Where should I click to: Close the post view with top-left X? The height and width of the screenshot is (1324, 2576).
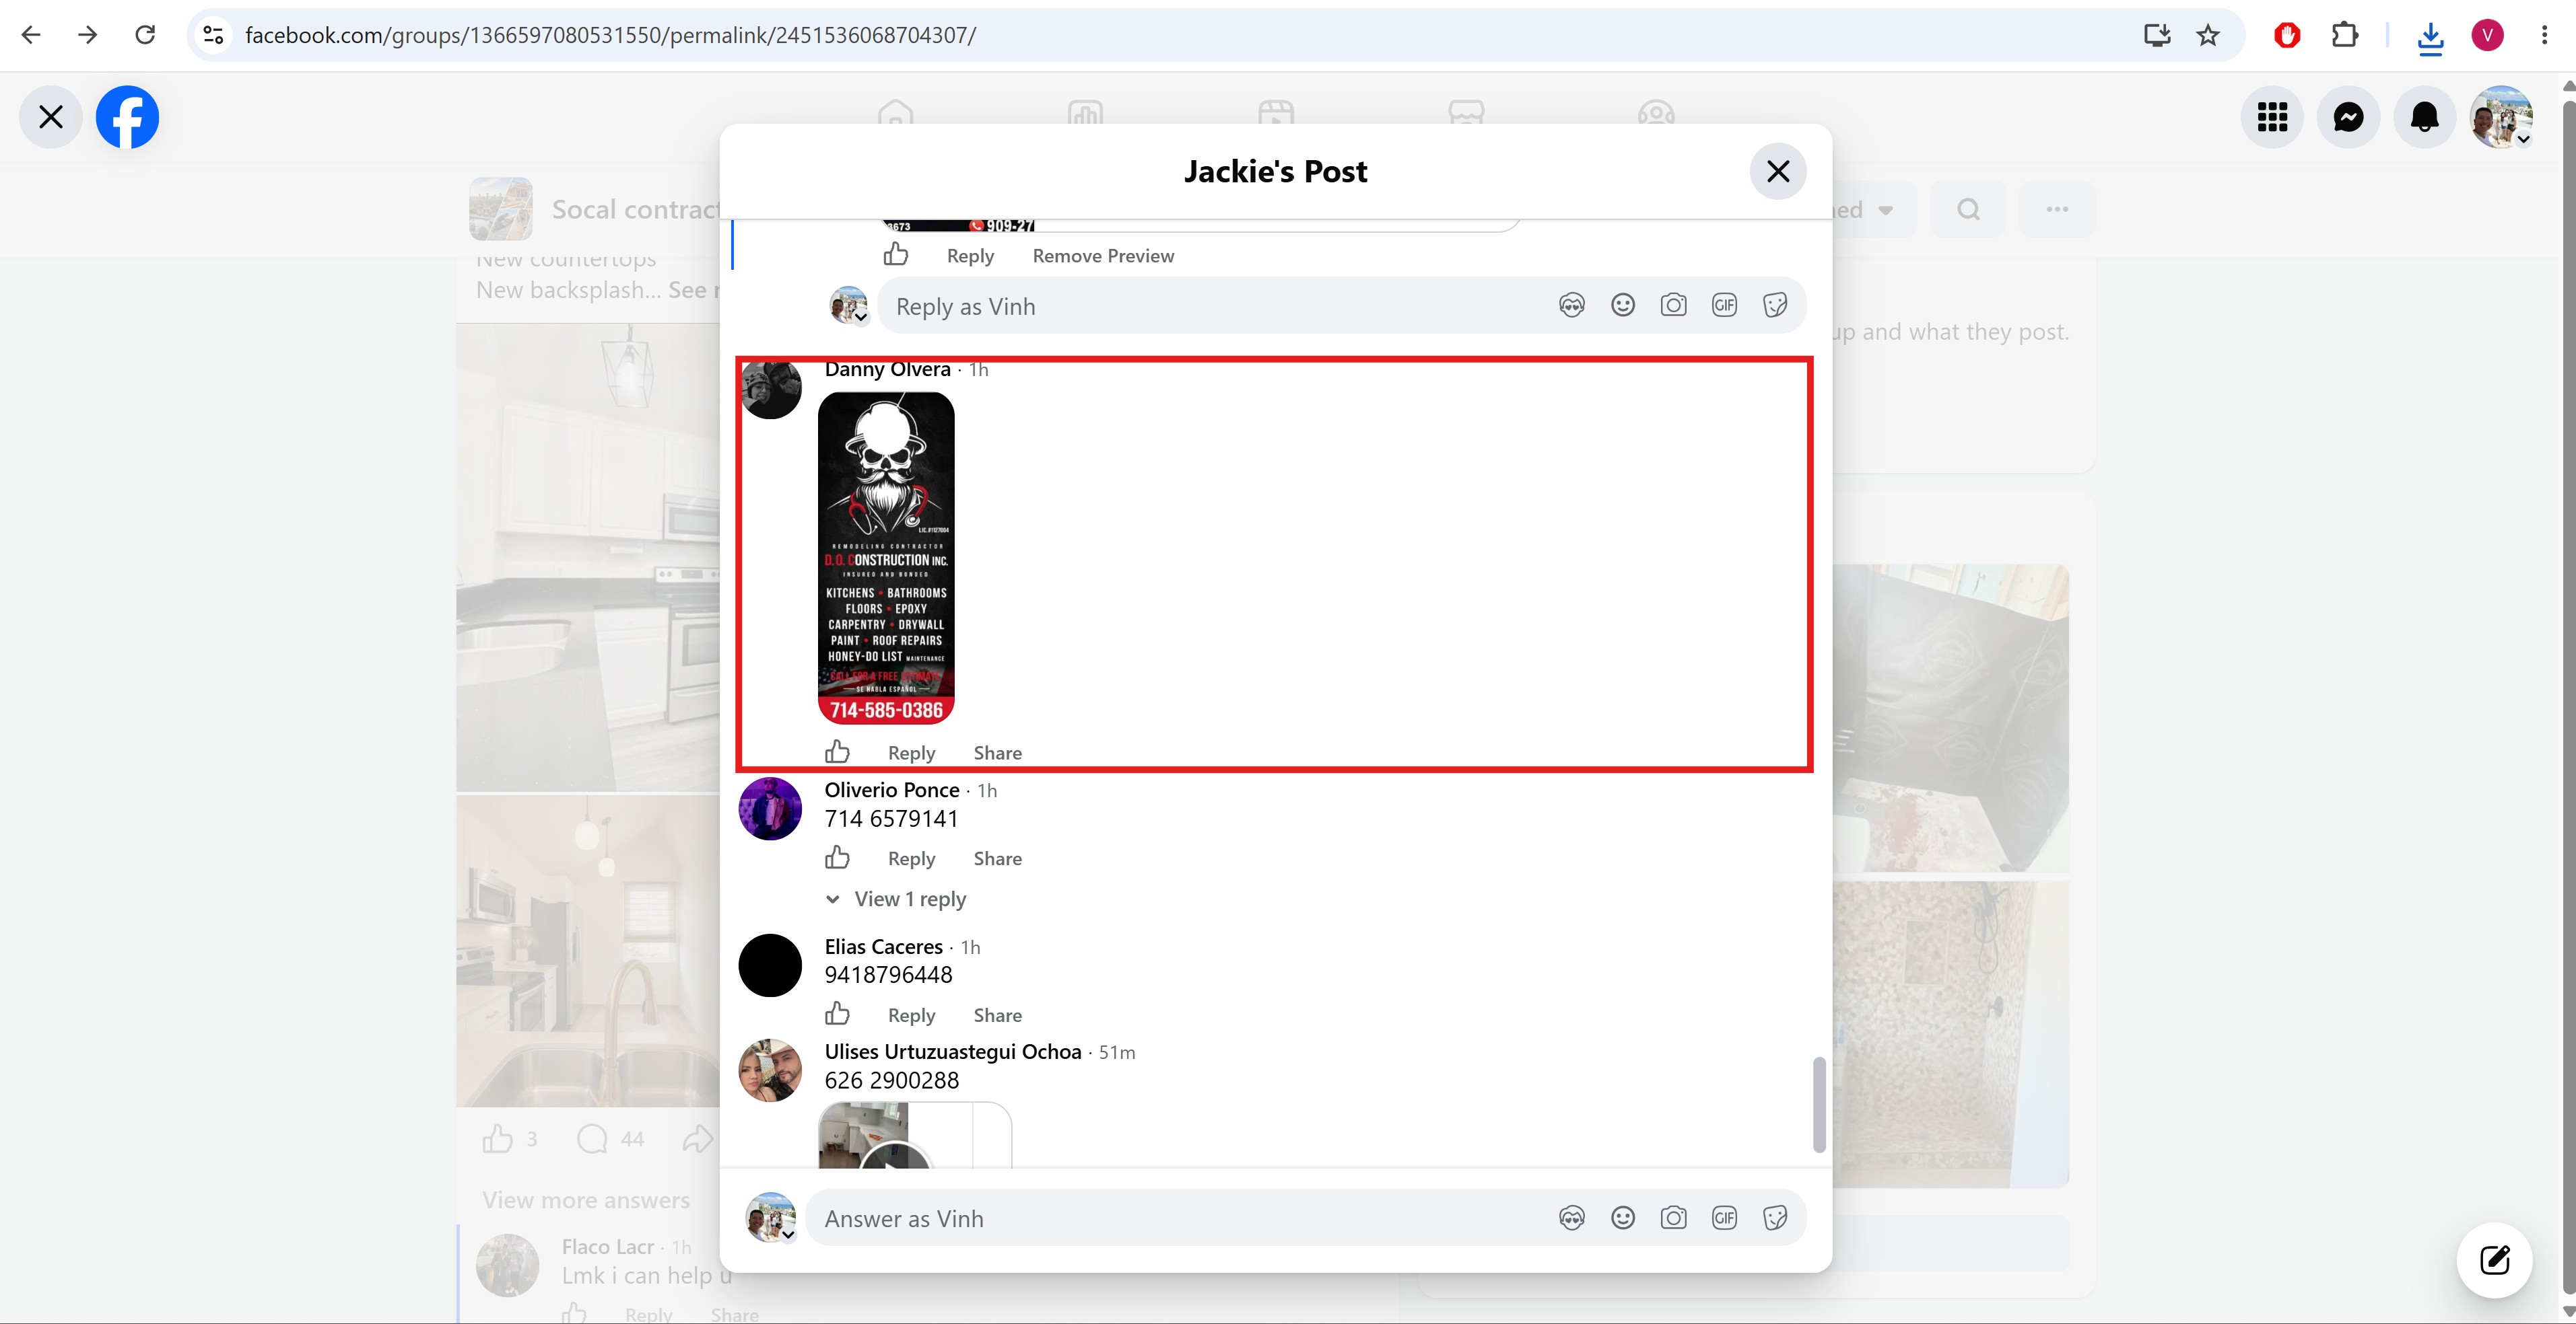[x=51, y=117]
